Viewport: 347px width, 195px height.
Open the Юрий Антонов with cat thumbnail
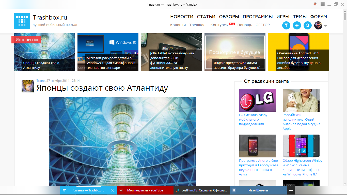(301, 100)
